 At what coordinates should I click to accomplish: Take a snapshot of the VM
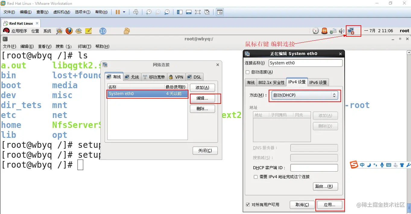click(x=149, y=12)
